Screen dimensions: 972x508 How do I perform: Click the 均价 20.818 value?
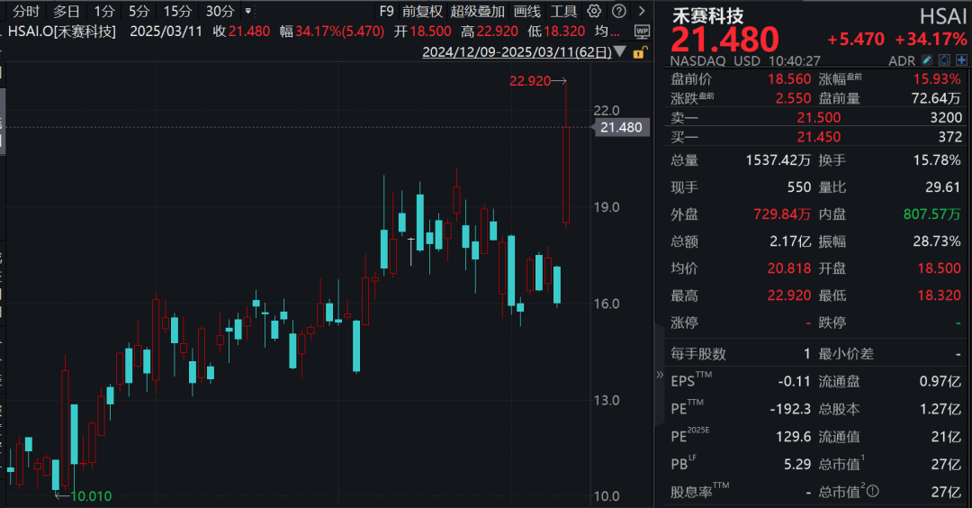click(x=789, y=268)
